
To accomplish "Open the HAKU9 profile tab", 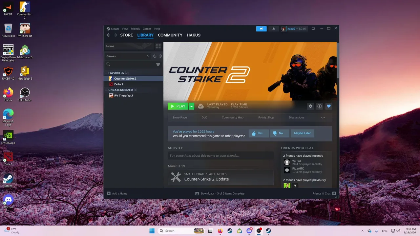I will (194, 35).
